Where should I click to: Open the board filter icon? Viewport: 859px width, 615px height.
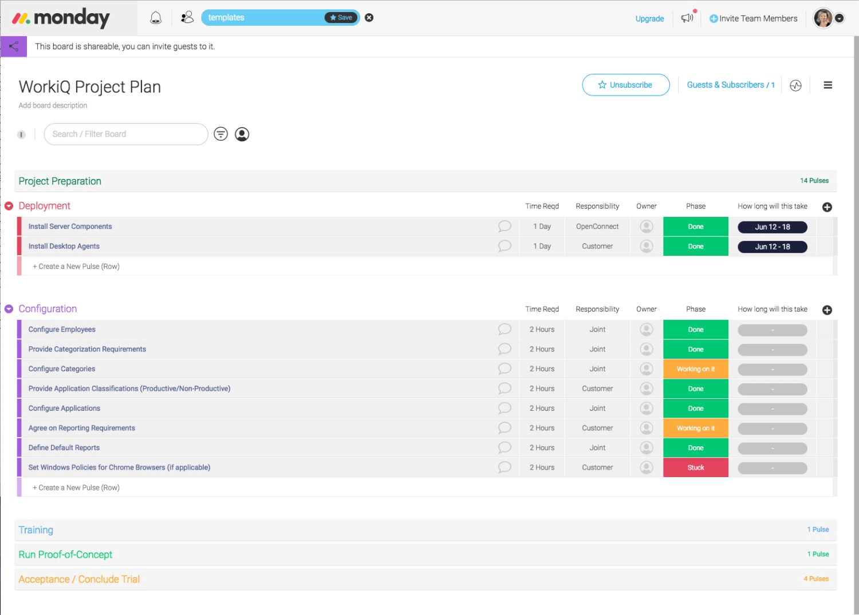(220, 134)
